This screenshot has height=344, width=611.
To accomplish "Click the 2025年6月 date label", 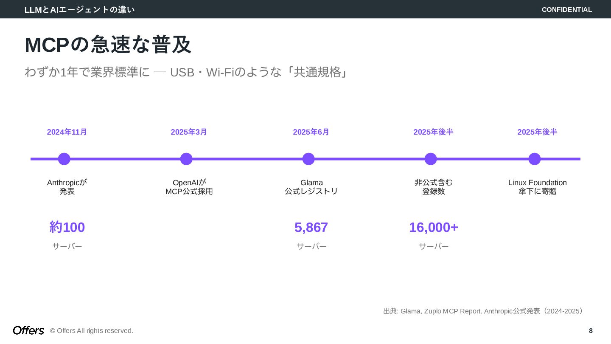I will 311,132.
